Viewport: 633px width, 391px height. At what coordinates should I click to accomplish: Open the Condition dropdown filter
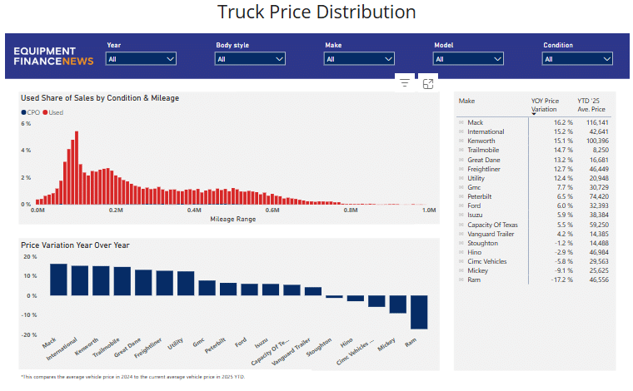[577, 59]
